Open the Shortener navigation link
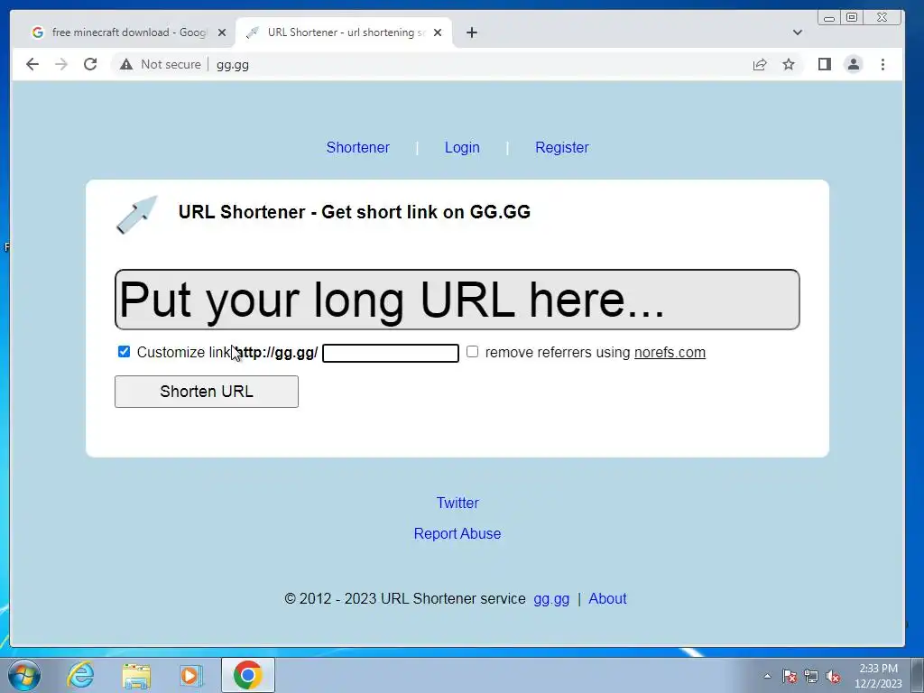 pos(357,147)
